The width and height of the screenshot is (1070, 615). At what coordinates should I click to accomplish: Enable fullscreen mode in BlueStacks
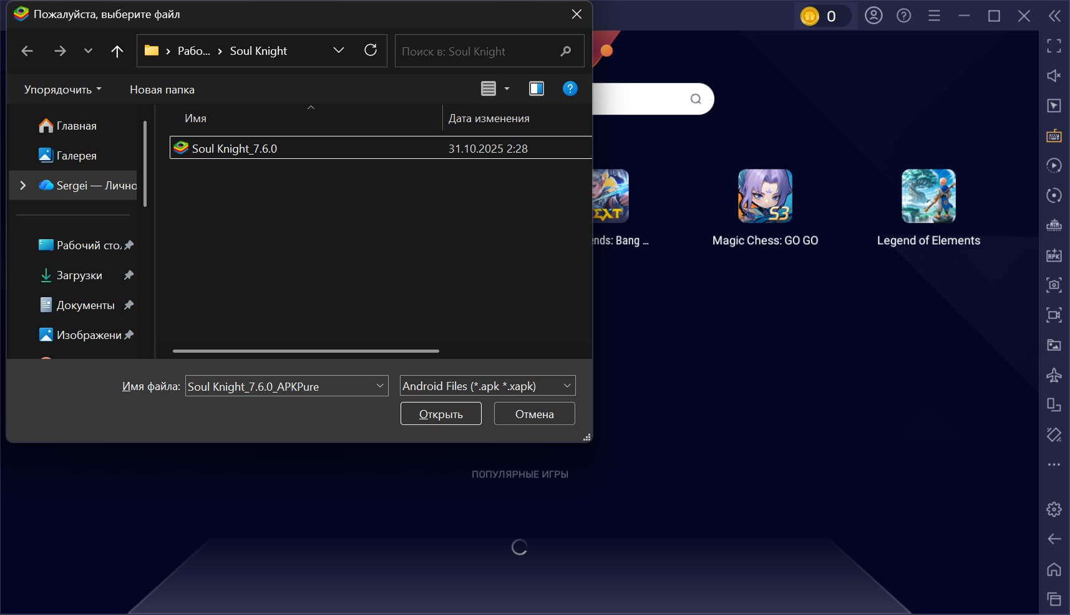tap(1054, 45)
